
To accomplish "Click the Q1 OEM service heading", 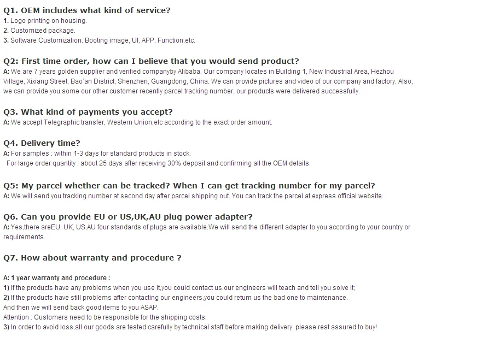I will pyautogui.click(x=87, y=10).
